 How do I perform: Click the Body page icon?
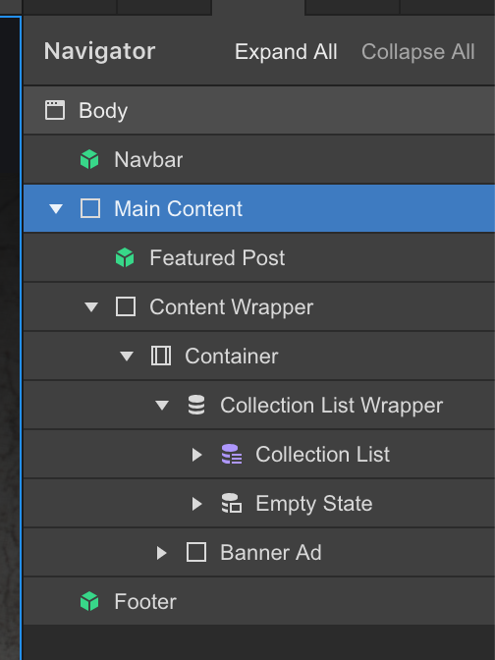55,110
